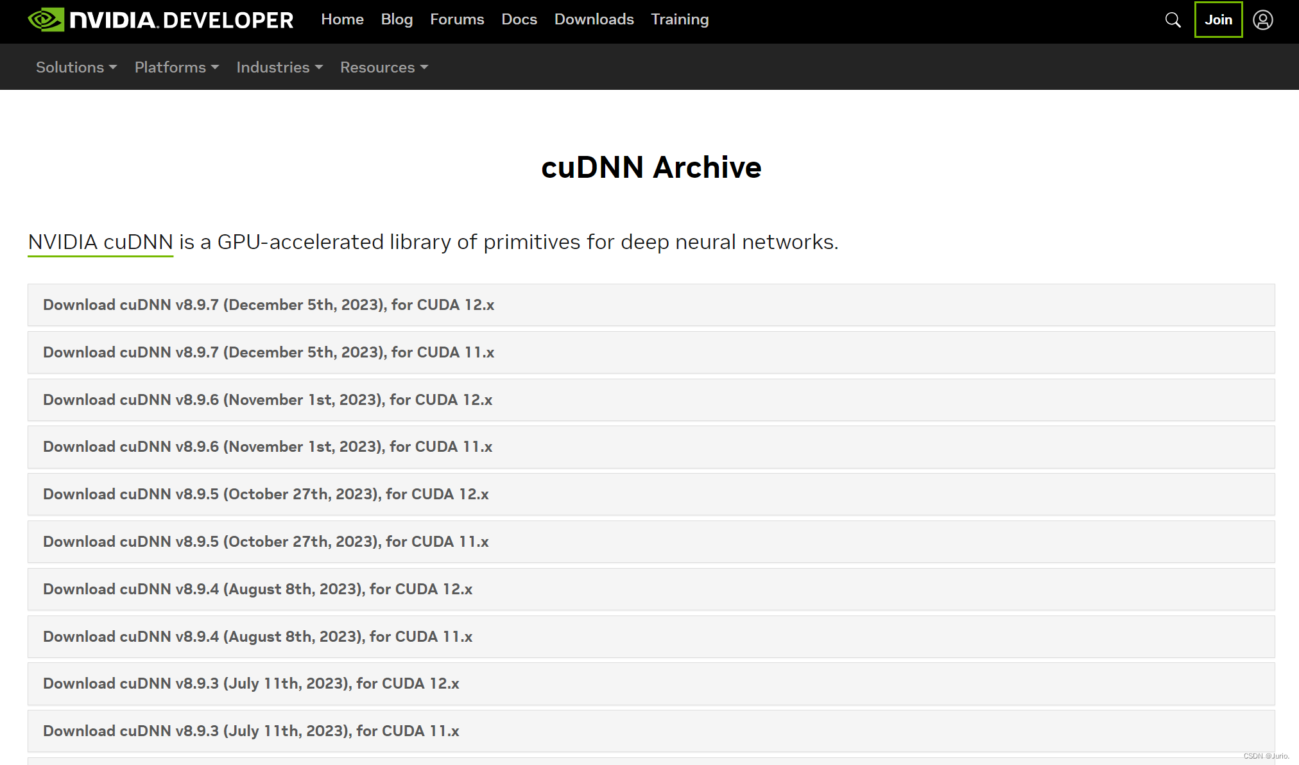The width and height of the screenshot is (1299, 765).
Task: Open the Downloads menu item
Action: [x=594, y=20]
